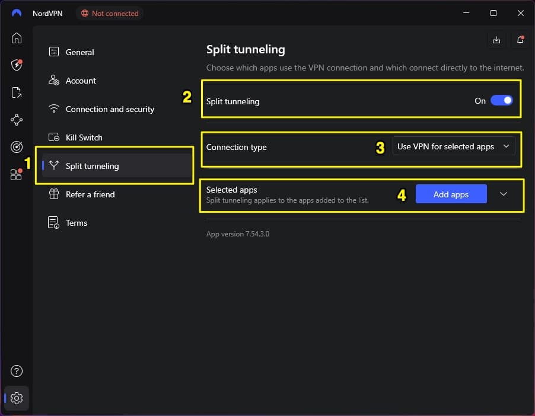
Task: Open the Dark Web Monitor target icon
Action: click(x=17, y=147)
